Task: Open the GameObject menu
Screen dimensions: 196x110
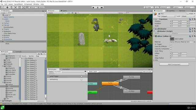Action: click(x=18, y=4)
